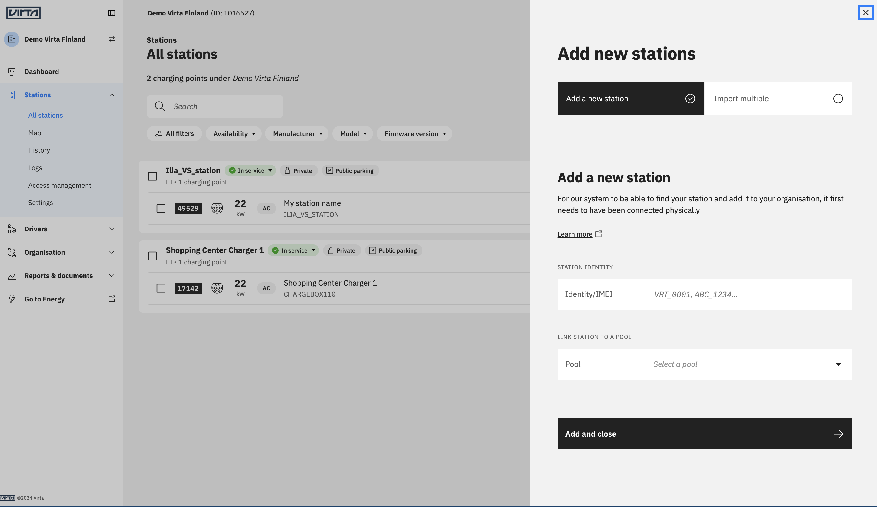
Task: Close the Add new stations panel
Action: pos(865,13)
